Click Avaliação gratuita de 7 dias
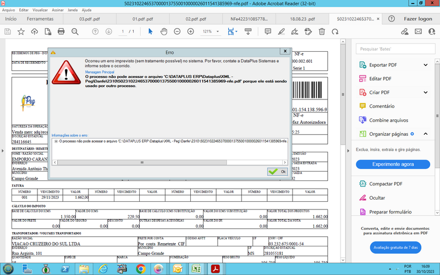This screenshot has width=440, height=275. pos(395,248)
